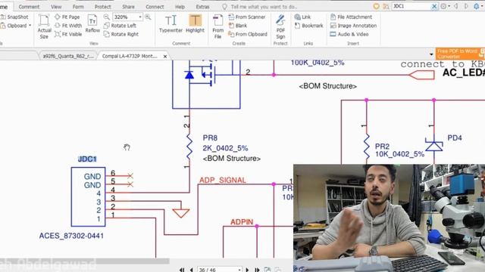
Task: Choose Fit Width view
Action: click(68, 26)
